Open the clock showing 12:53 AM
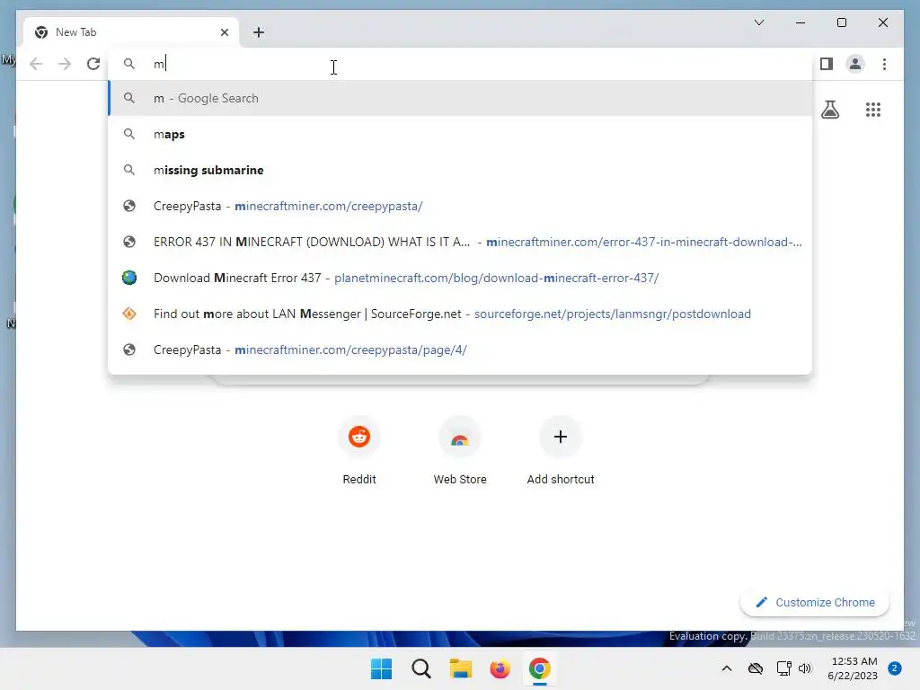 pyautogui.click(x=853, y=668)
